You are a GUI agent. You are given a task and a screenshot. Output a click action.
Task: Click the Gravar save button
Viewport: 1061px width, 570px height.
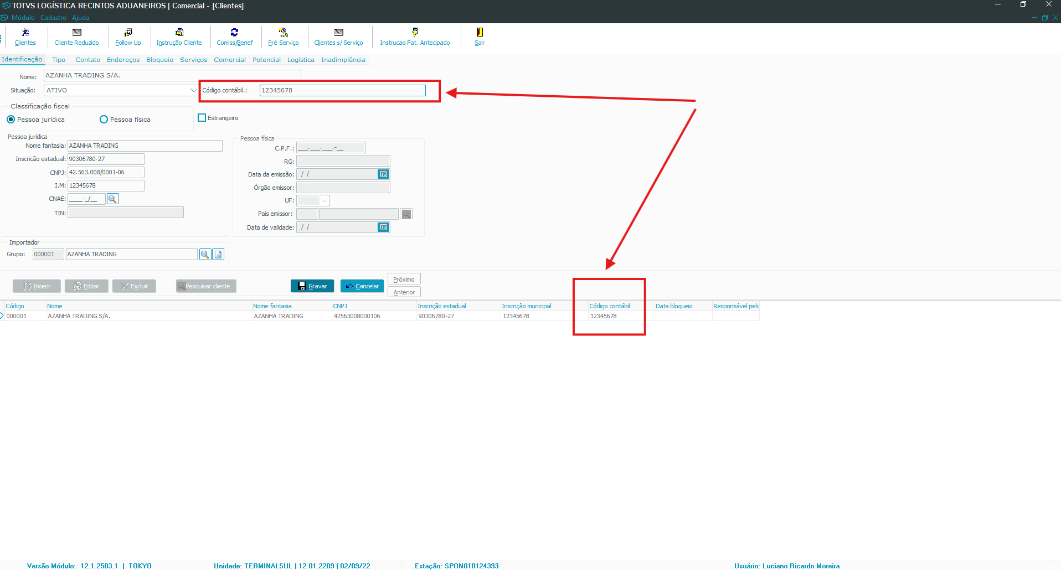(x=312, y=286)
